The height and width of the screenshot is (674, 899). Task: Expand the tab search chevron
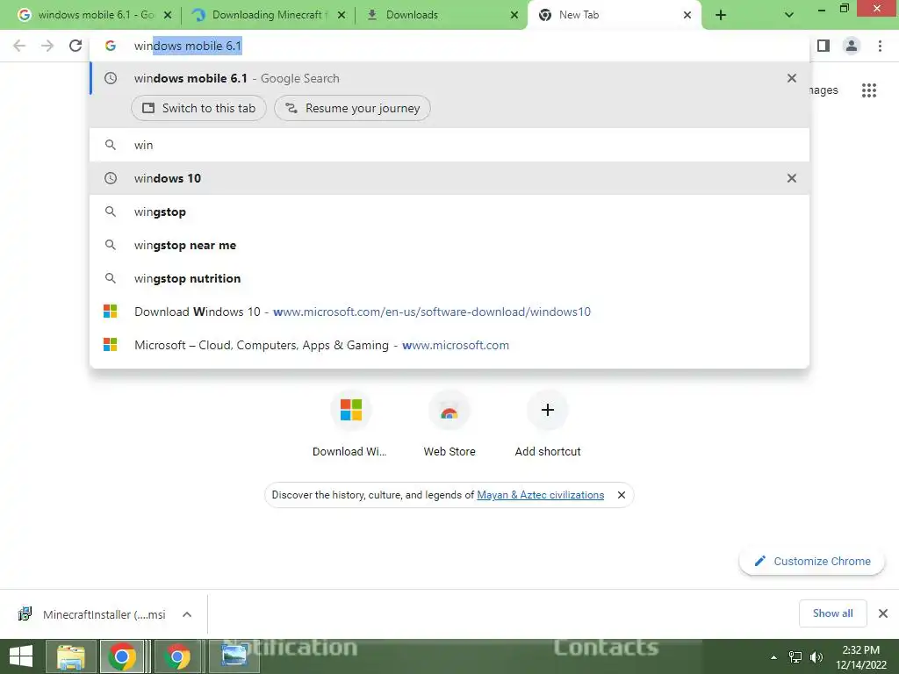[789, 15]
